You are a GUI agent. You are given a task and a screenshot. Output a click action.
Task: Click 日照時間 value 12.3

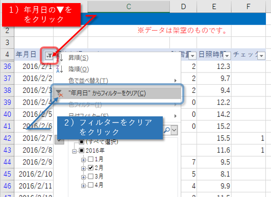[214, 66]
